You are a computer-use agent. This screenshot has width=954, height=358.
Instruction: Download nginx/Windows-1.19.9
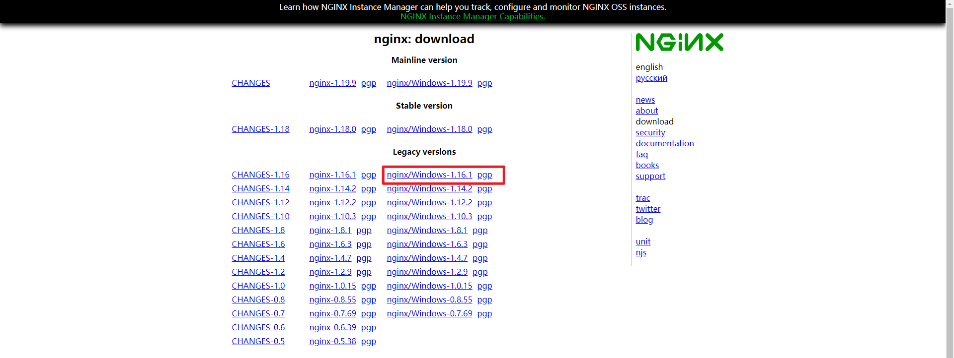point(429,83)
